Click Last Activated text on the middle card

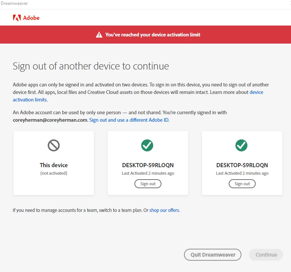tap(148, 173)
